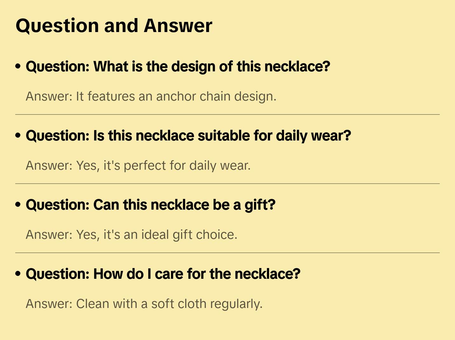Screen dimensions: 455x340
Task: Click the bullet beside the daily wear question
Action: tap(18, 136)
